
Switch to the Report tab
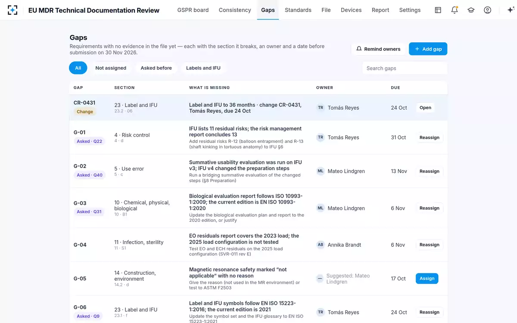[x=380, y=10]
